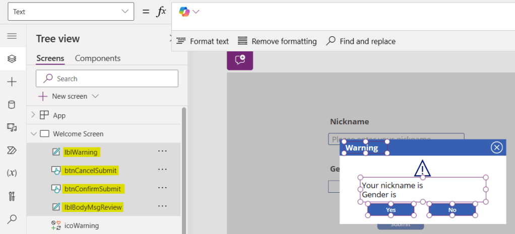
Task: Select btnConfirmSubmit in the tree
Action: click(x=93, y=189)
